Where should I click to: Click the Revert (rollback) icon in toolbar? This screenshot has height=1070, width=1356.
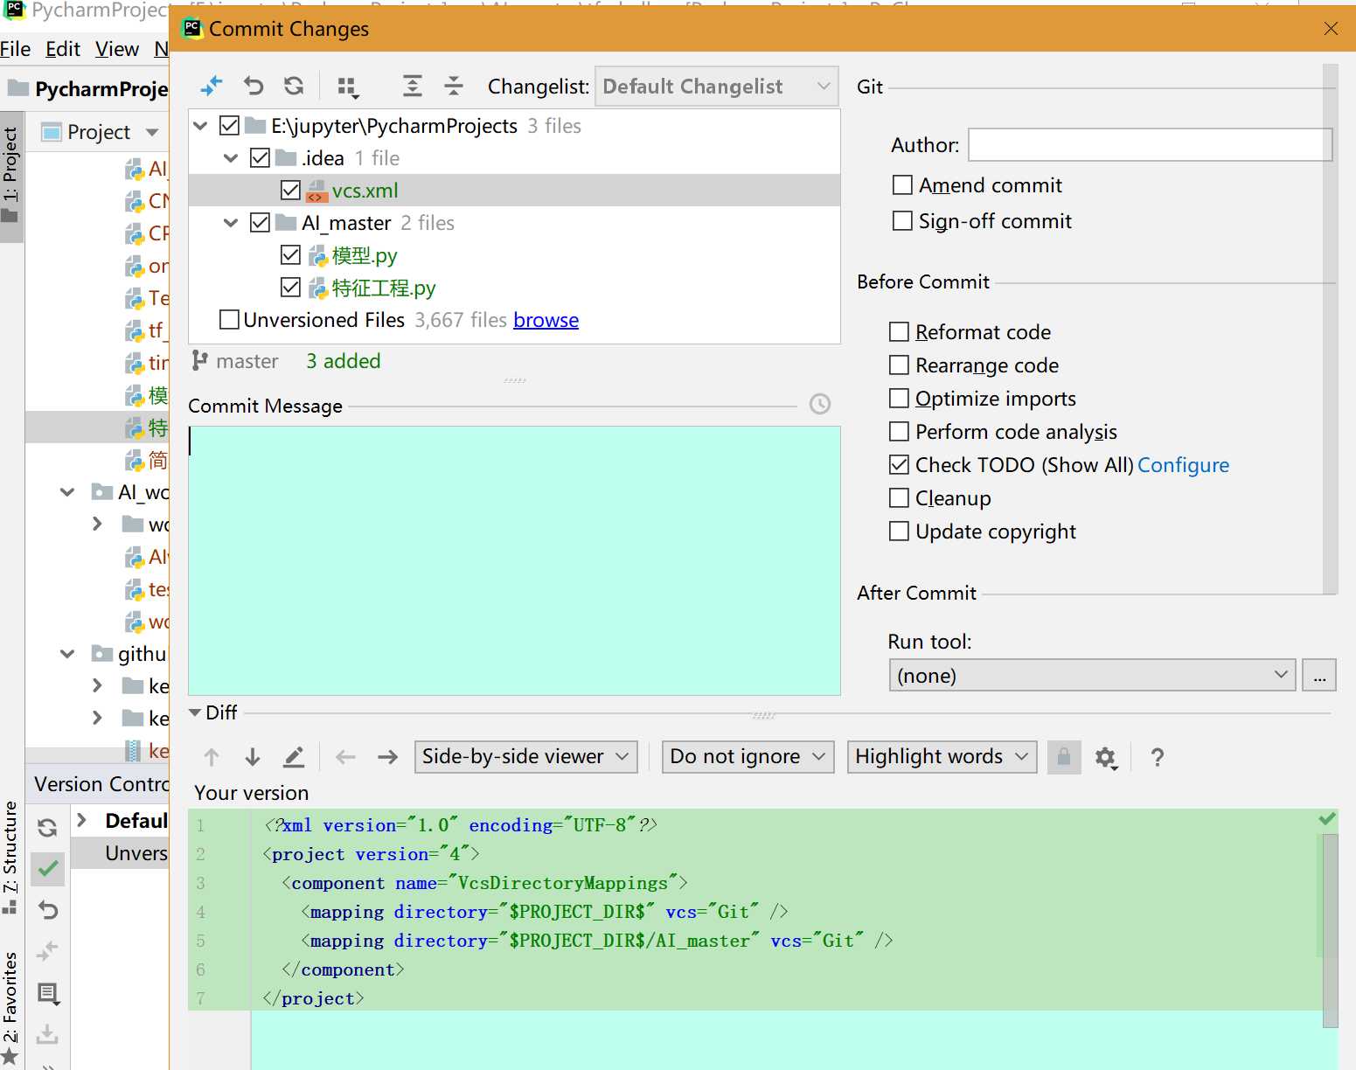tap(254, 86)
